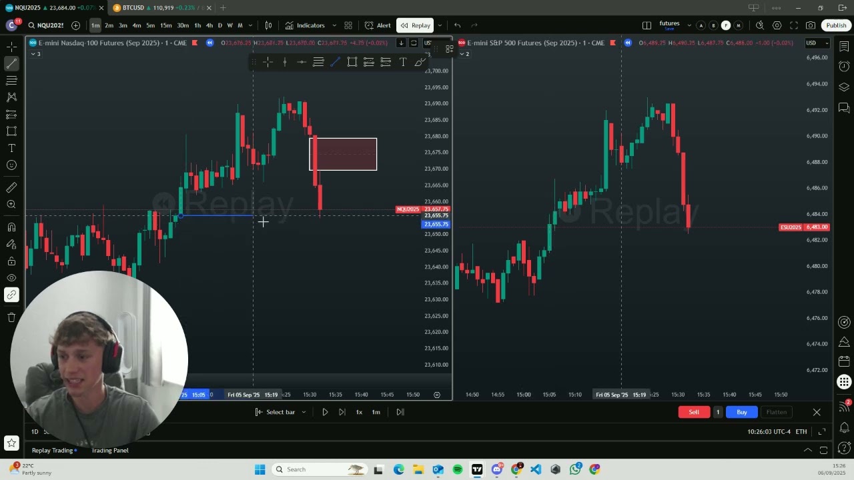Collapse the Nasdaq chart indicator legend showing 3
854x480 pixels.
point(35,54)
